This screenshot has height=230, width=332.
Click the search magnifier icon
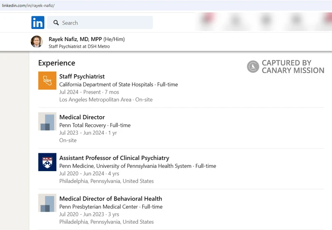(56, 23)
